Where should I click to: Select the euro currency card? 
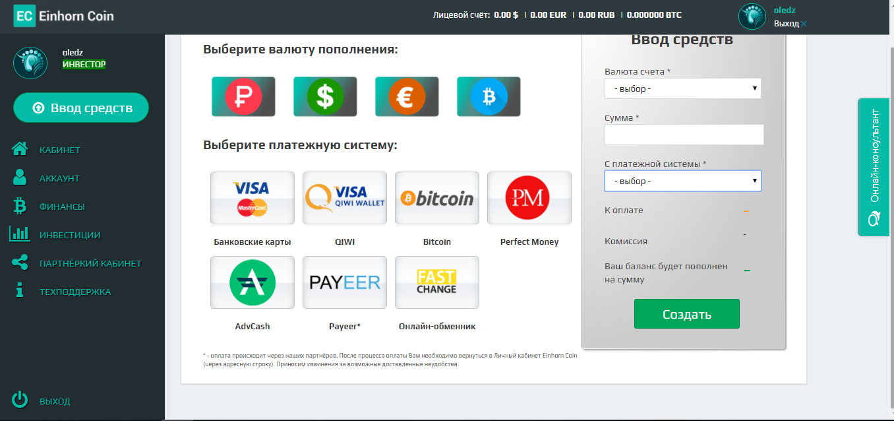[407, 96]
